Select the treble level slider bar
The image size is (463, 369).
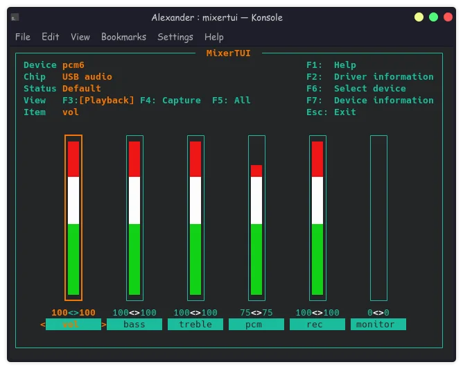195,218
